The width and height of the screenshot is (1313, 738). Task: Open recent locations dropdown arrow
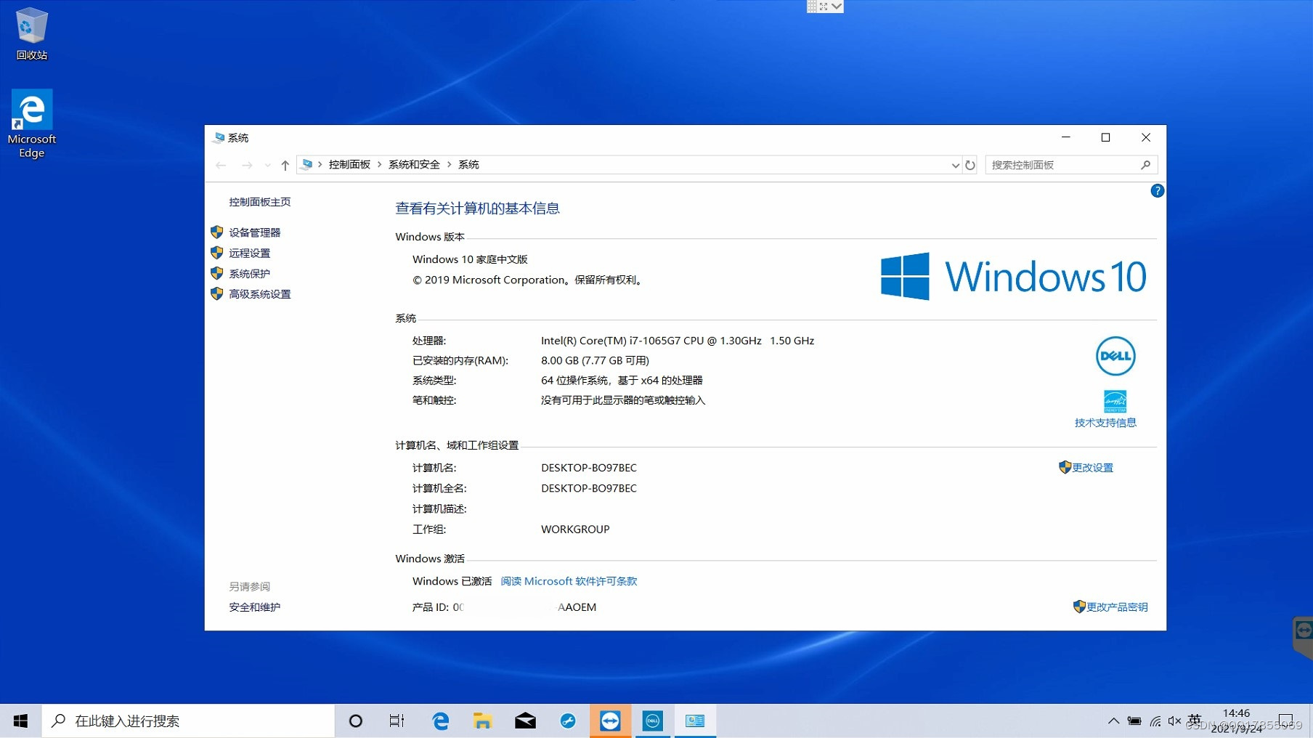click(x=267, y=166)
